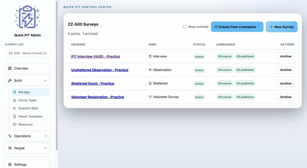The image size is (307, 168).
Task: Archive the PIT Interview (HUD) survey
Action: pyautogui.click(x=286, y=56)
